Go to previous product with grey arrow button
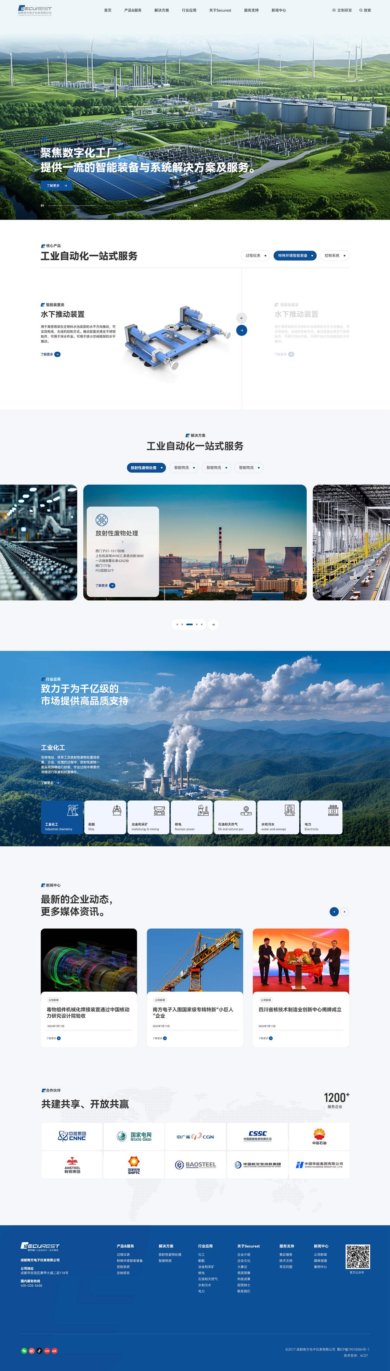Viewport: 390px width, 1371px height. pyautogui.click(x=242, y=318)
